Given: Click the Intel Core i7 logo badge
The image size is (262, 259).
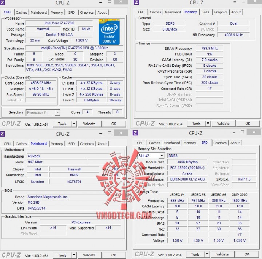Looking at the screenshot, I should (109, 32).
